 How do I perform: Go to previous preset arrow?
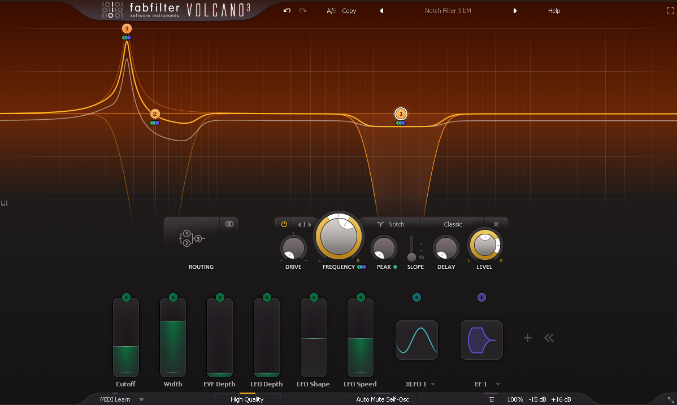(x=381, y=11)
